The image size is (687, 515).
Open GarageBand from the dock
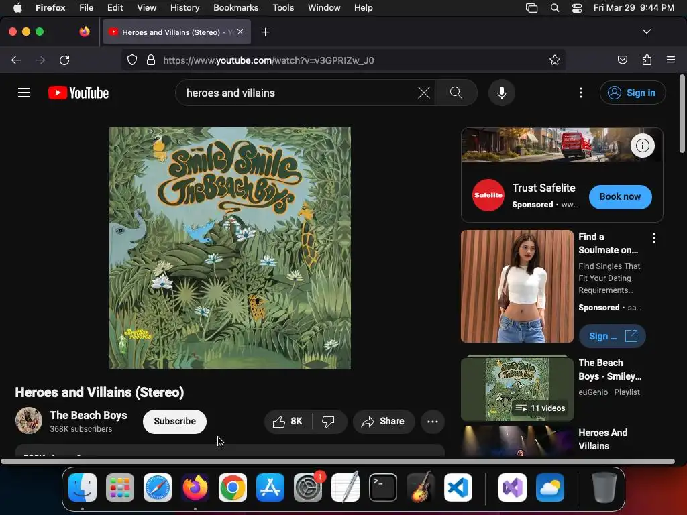[421, 488]
